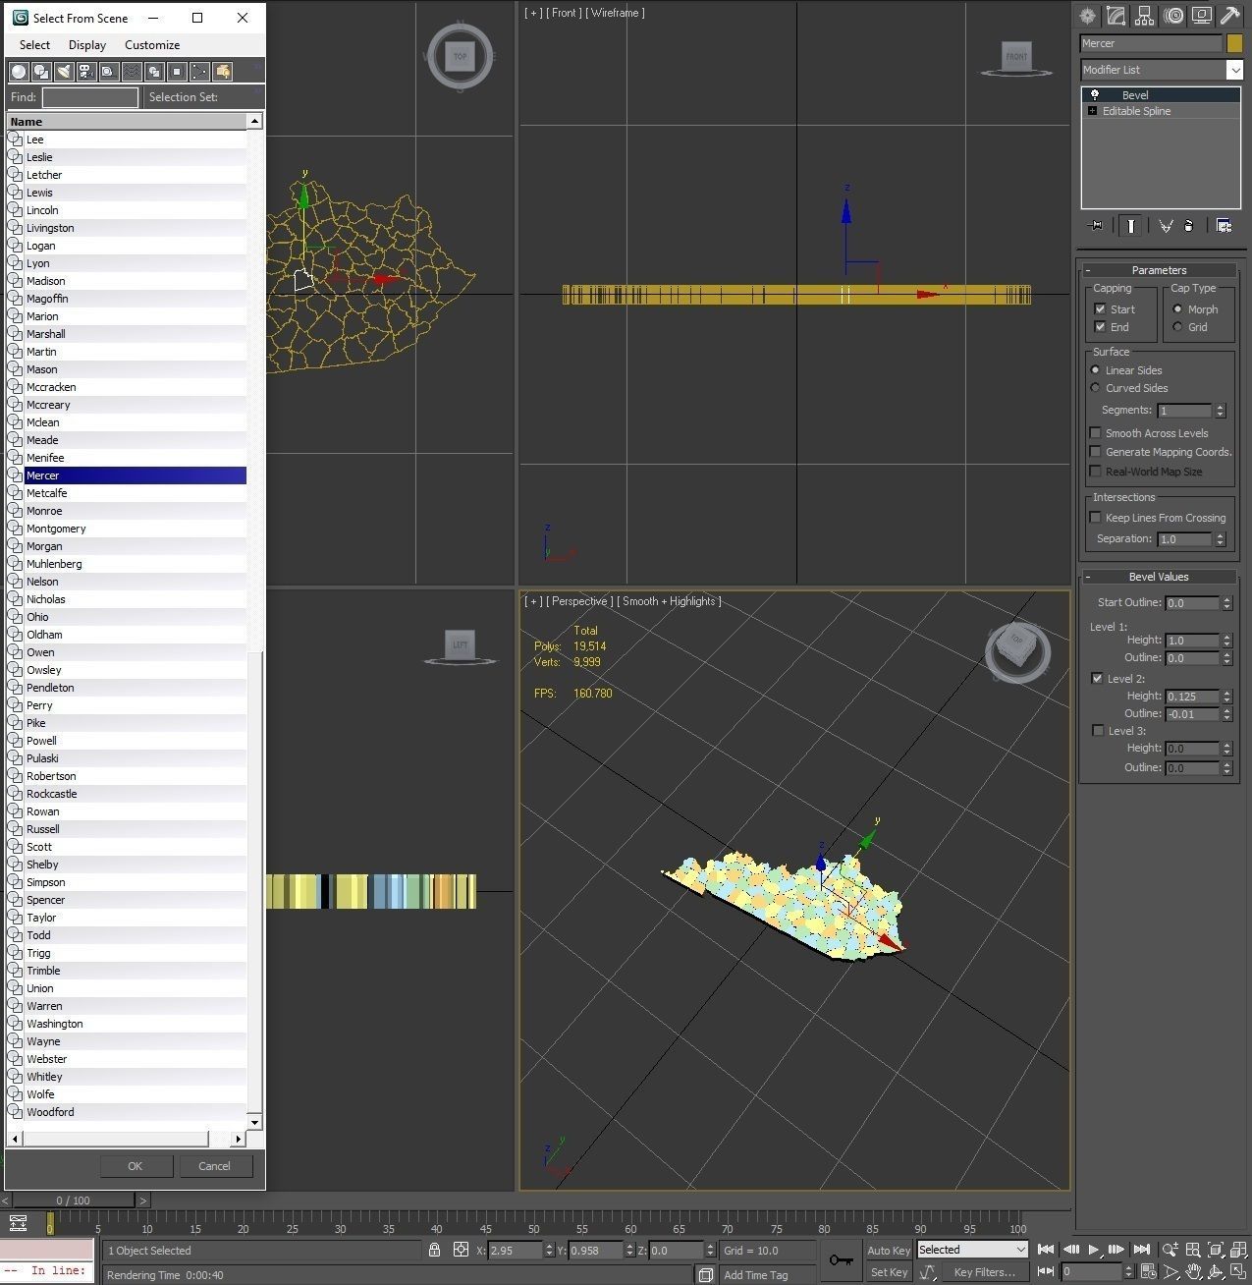The width and height of the screenshot is (1252, 1285).
Task: Click the Perspective viewport label menu
Action: tap(580, 601)
